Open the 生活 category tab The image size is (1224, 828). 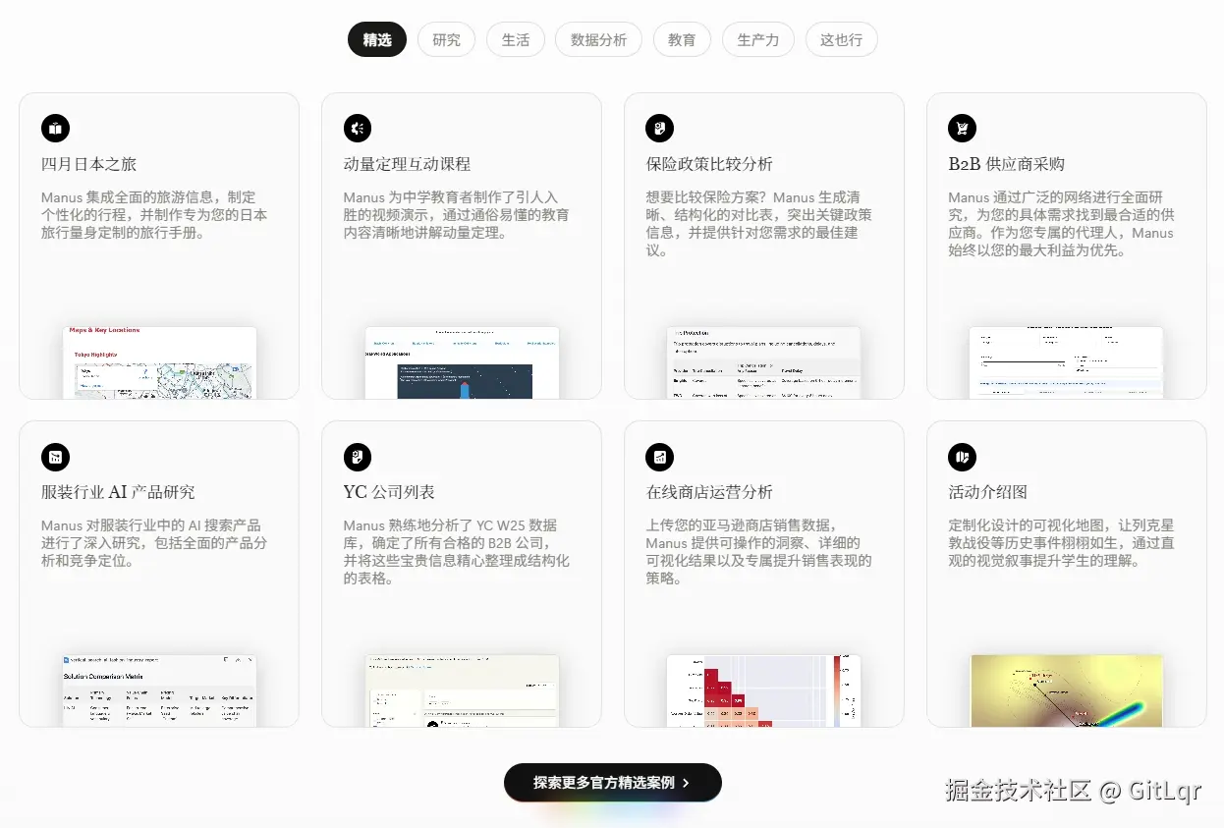[x=516, y=40]
